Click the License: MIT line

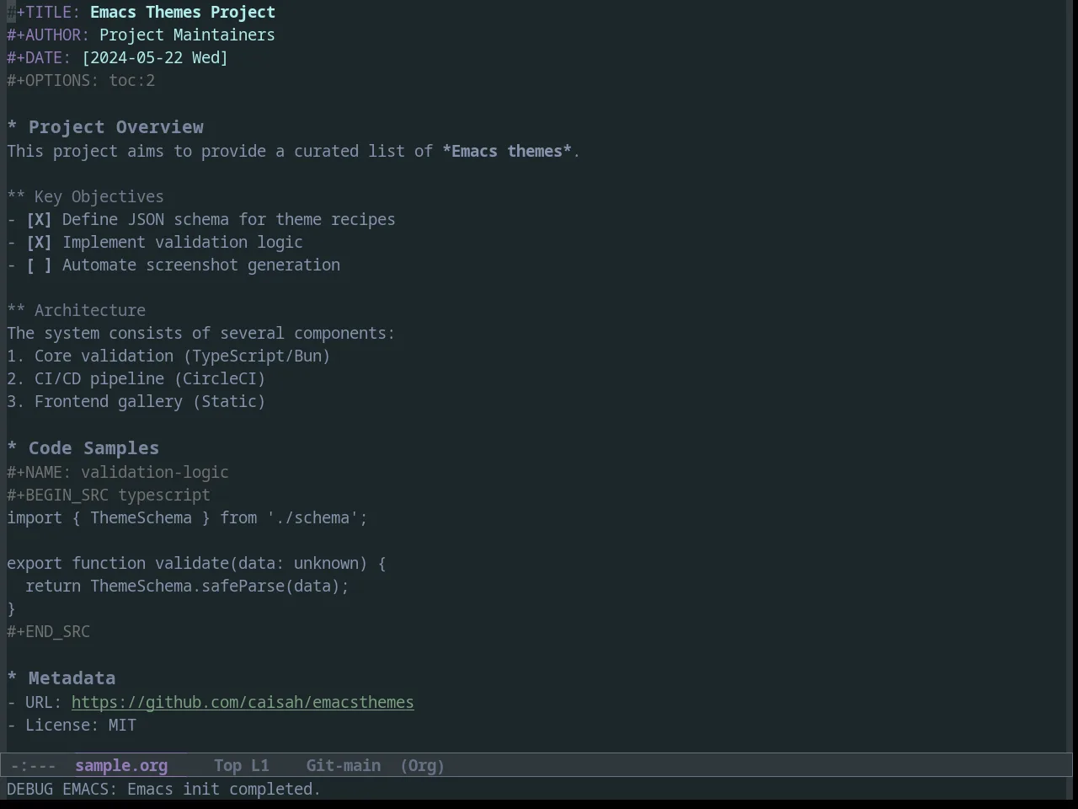pos(72,726)
